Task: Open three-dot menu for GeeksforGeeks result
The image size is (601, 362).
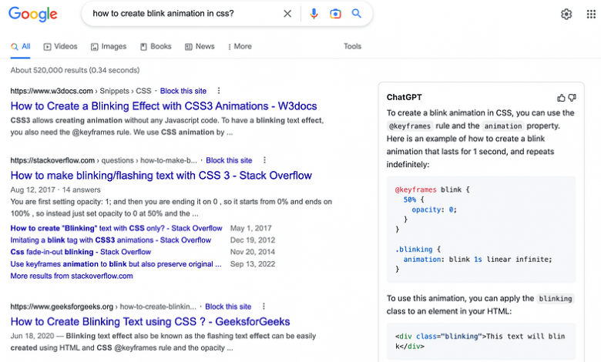Action: tap(264, 307)
